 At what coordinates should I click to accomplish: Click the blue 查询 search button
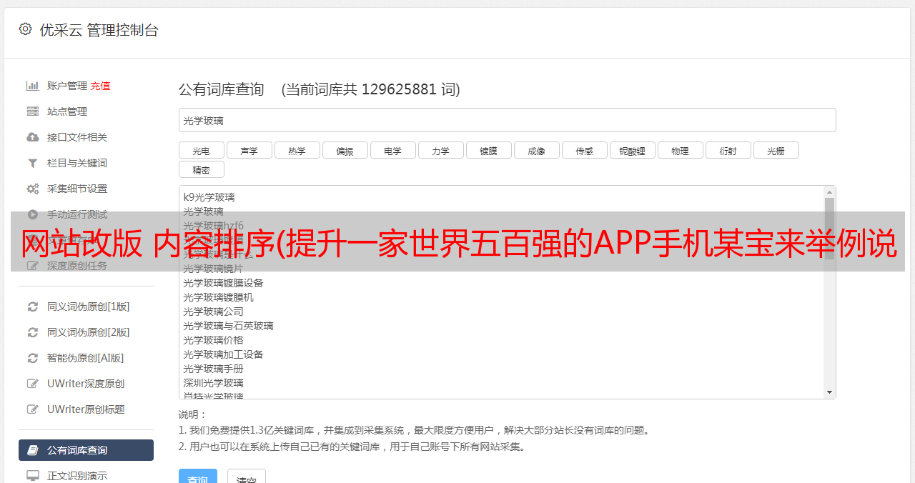point(198,477)
